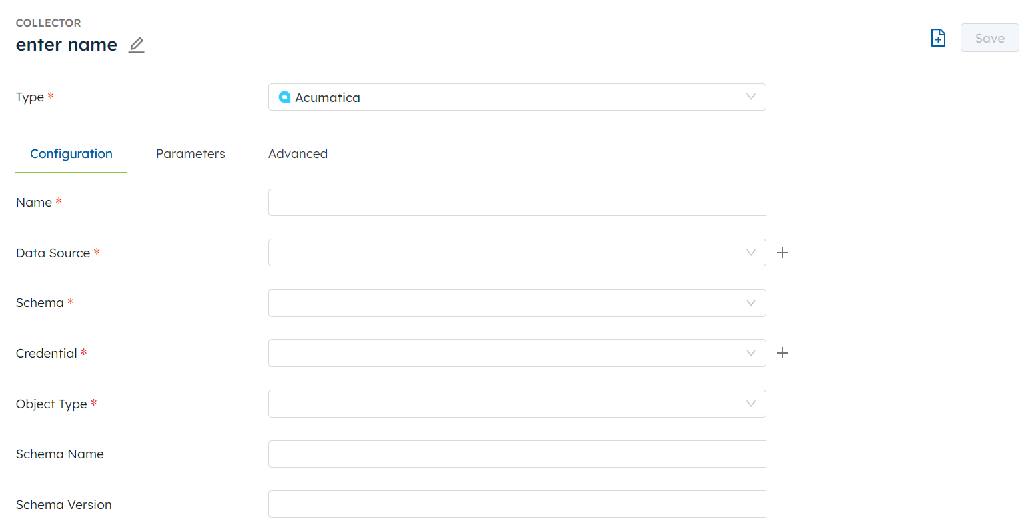Click the add document icon
Screen dimensions: 1024x519
point(938,38)
